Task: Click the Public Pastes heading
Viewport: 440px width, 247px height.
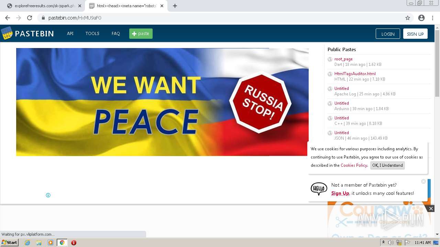Action: click(x=342, y=49)
